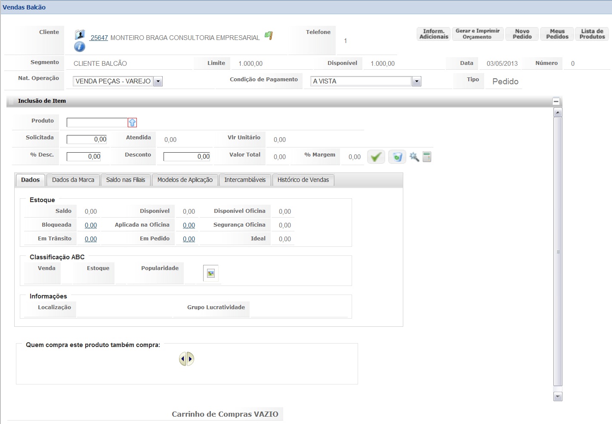Click the % Desc. input field

(84, 157)
